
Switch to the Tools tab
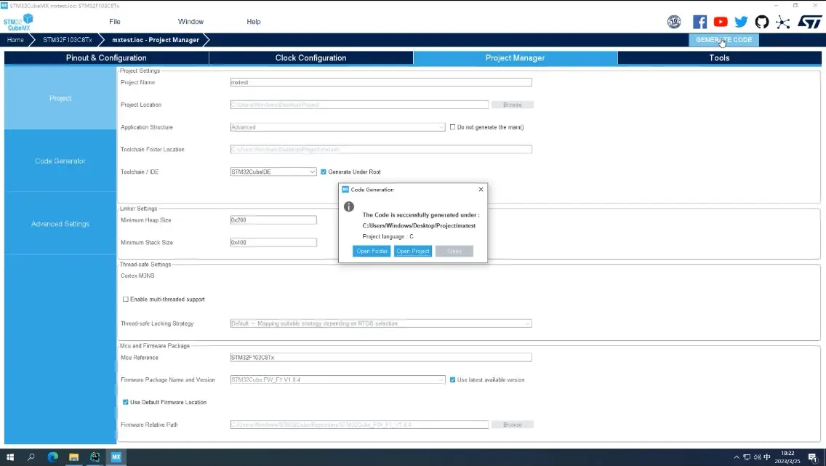pos(719,58)
